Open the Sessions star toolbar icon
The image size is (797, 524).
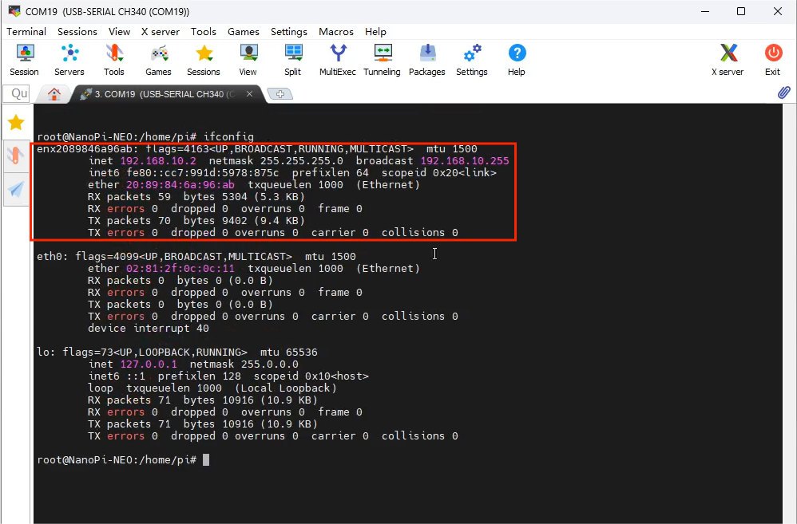204,60
